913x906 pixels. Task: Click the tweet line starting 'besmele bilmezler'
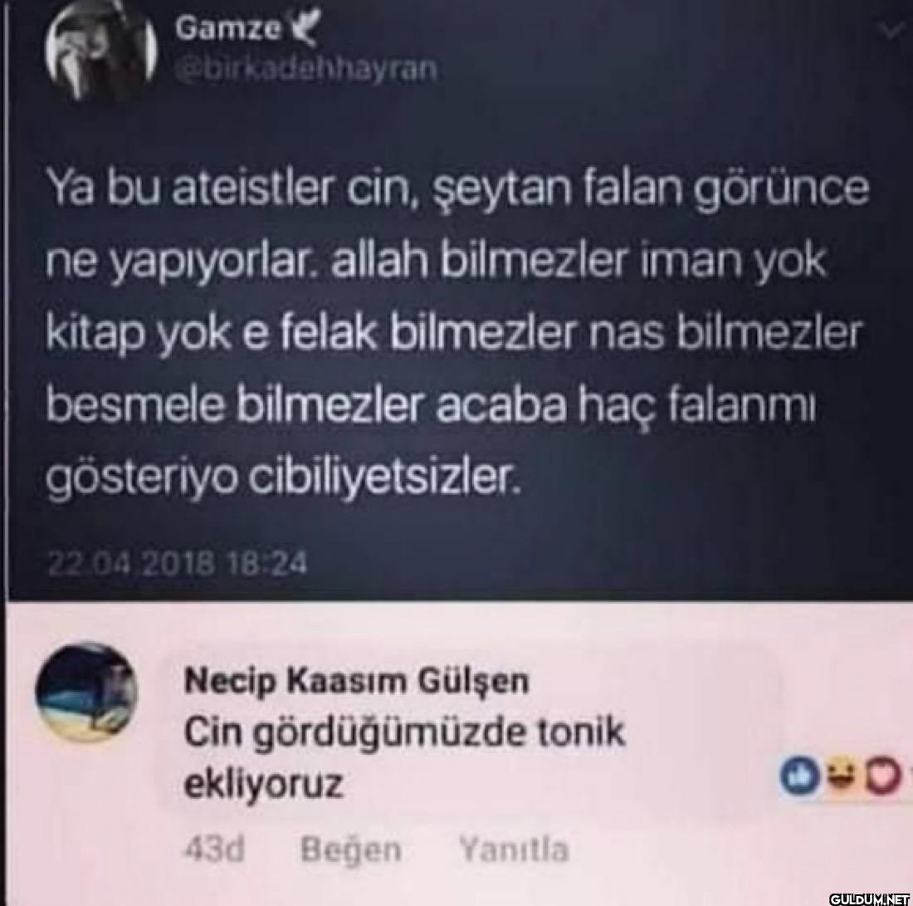tap(430, 405)
